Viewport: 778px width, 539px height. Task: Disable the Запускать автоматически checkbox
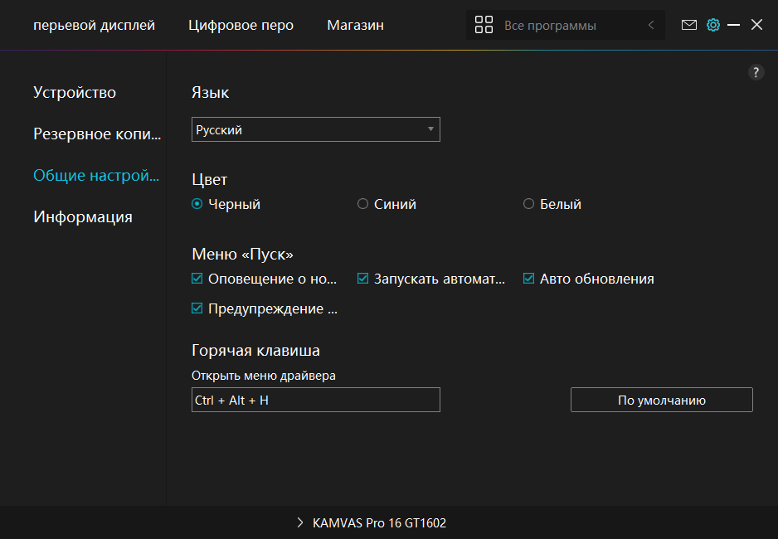pyautogui.click(x=362, y=279)
